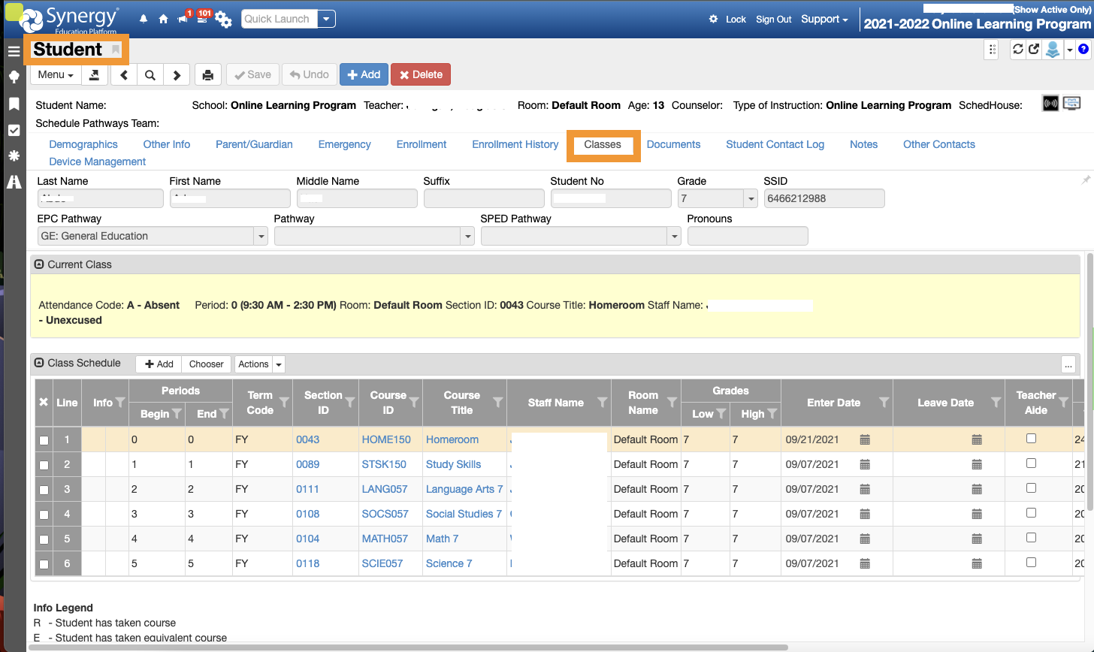The image size is (1094, 652).
Task: Open the Enrollment History tab
Action: click(515, 144)
